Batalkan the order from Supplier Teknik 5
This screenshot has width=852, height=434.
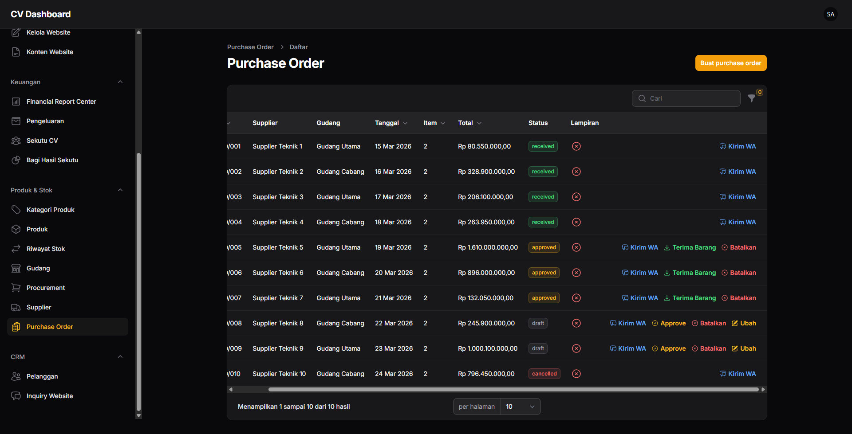pyautogui.click(x=742, y=247)
